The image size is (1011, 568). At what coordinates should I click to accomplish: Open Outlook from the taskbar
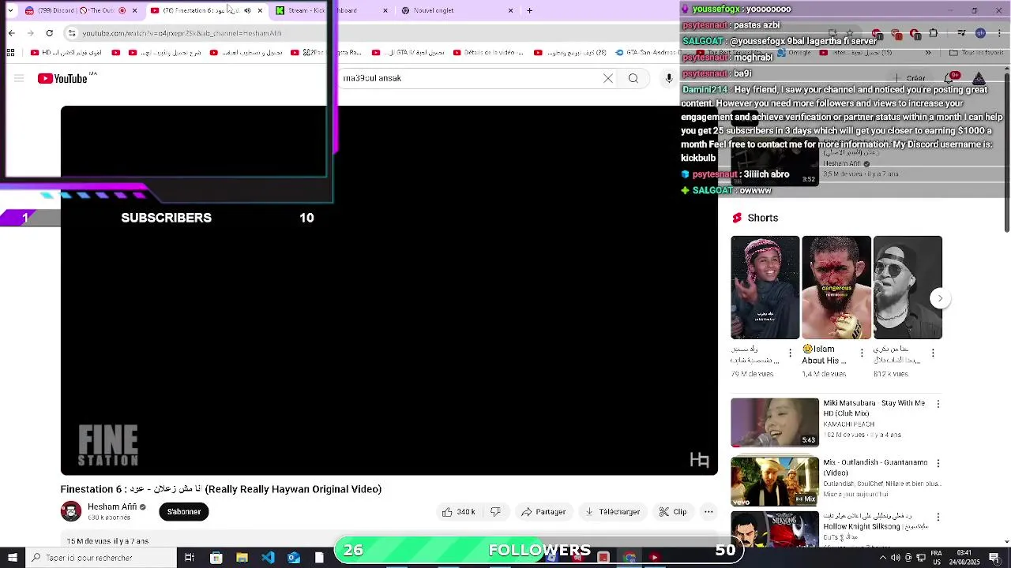click(293, 558)
